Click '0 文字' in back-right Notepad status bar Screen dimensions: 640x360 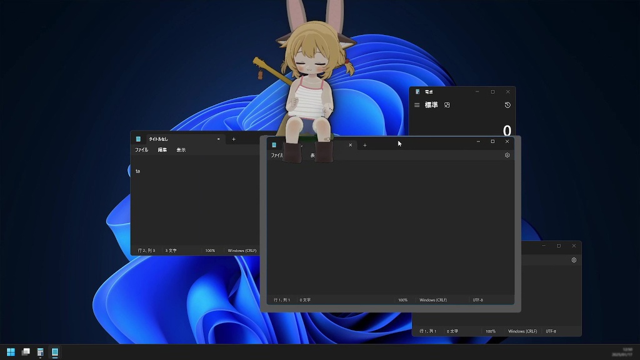click(452, 331)
